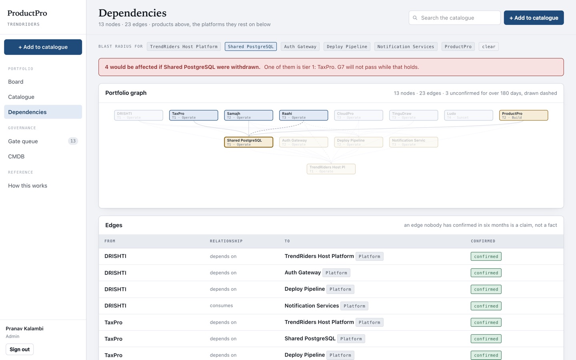Select TrendRiders Host Platform blast radius chip
This screenshot has height=360, width=576.
click(184, 46)
